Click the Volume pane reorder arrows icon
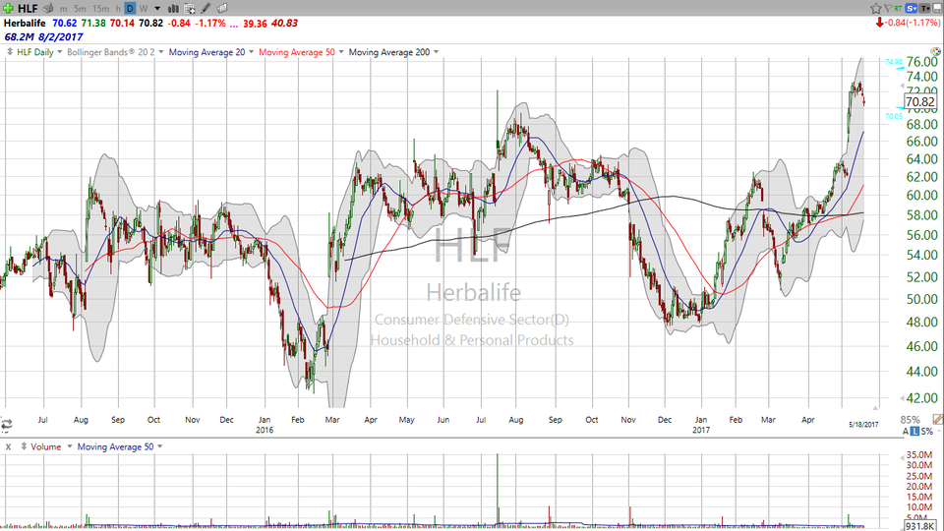Screen dimensions: 944x531 tap(24, 446)
